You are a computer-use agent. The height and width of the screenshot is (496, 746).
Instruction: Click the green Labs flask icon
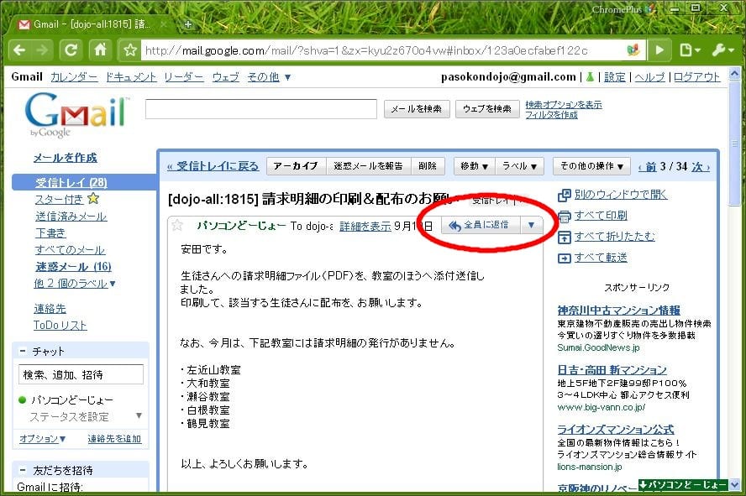(590, 77)
